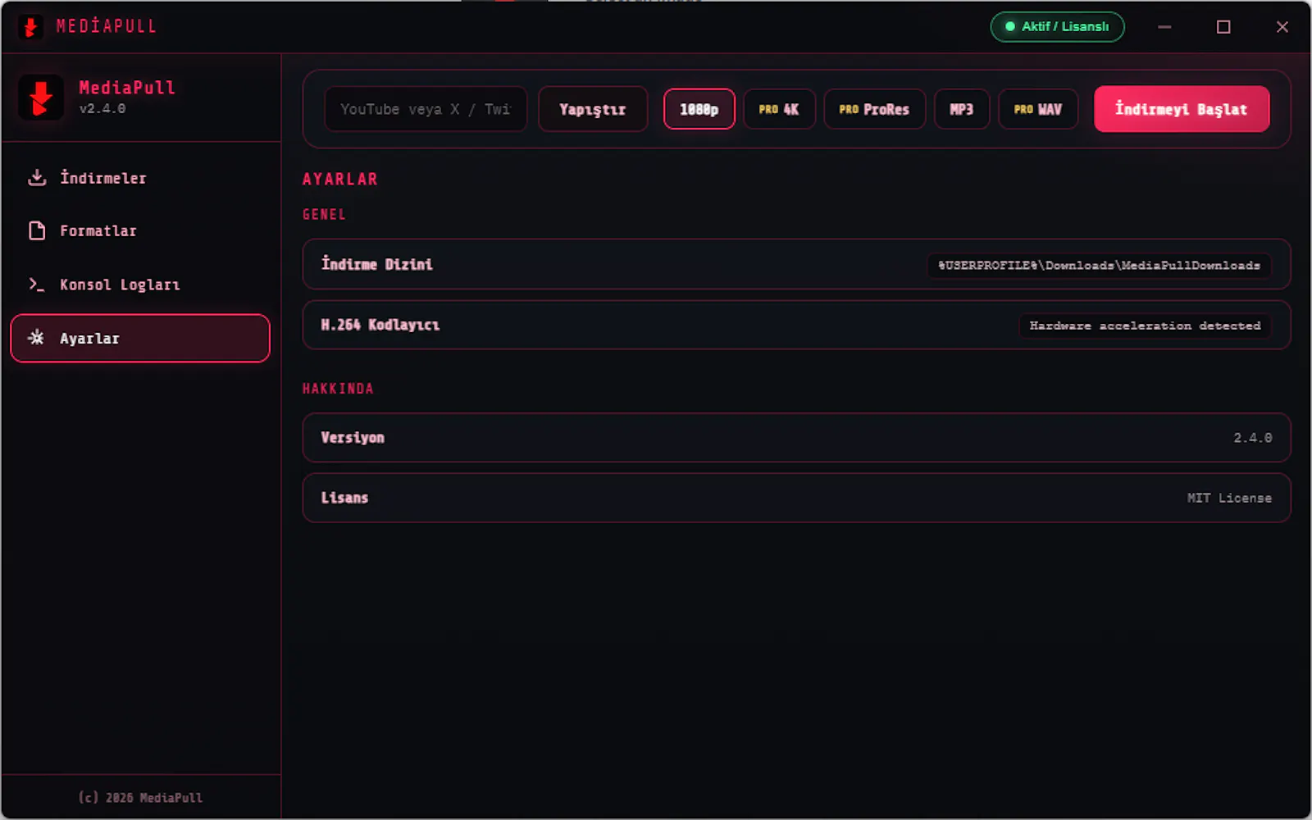Select the PRO WAV format option

click(1038, 109)
